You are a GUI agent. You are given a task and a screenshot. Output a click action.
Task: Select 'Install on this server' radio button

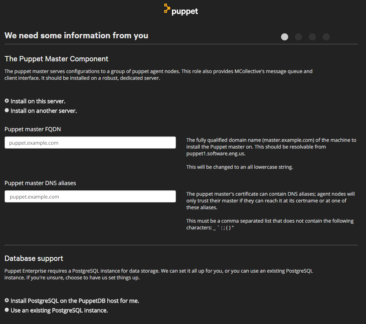[7, 101]
